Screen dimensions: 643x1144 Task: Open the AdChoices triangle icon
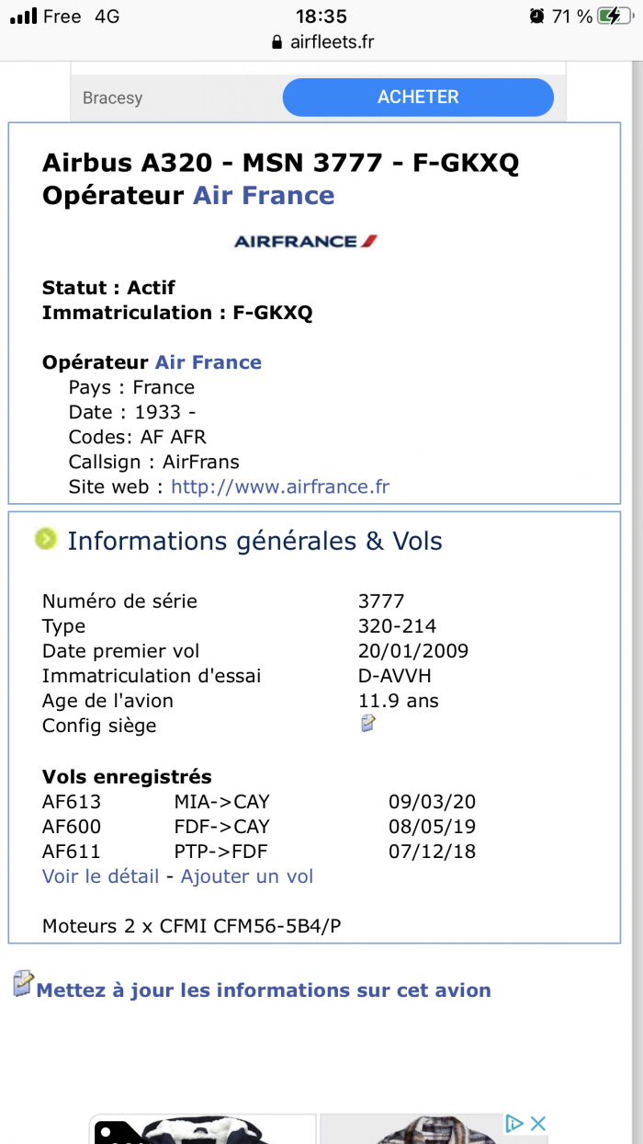pyautogui.click(x=514, y=1123)
